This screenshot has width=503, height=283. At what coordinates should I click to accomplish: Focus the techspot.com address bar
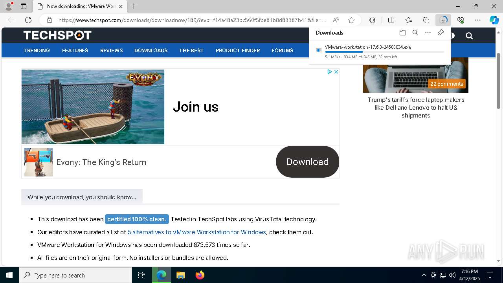click(192, 20)
